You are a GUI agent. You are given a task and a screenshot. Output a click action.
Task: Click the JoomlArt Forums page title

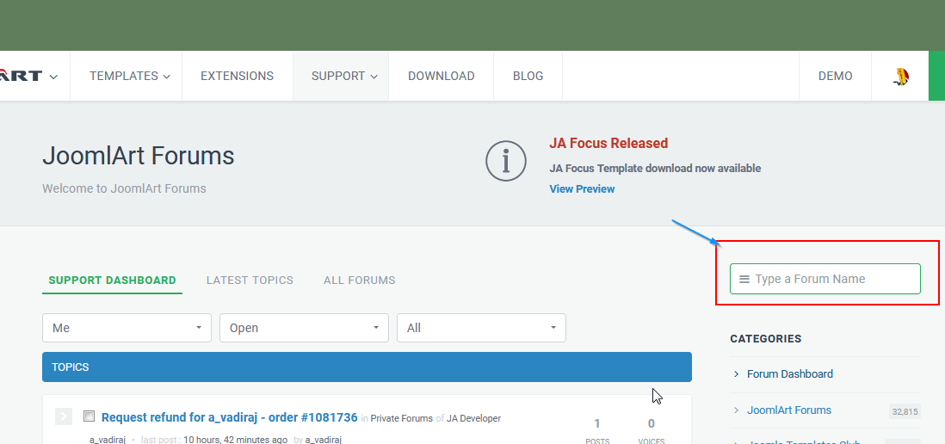click(138, 156)
